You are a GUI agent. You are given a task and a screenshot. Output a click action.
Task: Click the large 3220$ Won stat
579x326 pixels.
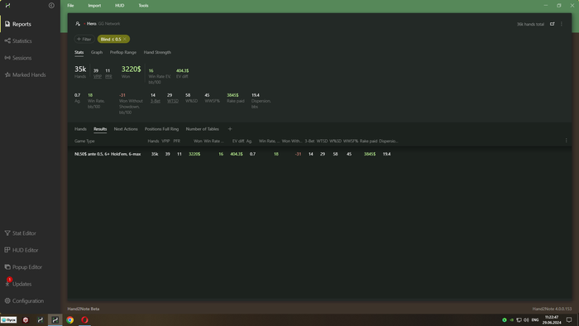pyautogui.click(x=131, y=69)
